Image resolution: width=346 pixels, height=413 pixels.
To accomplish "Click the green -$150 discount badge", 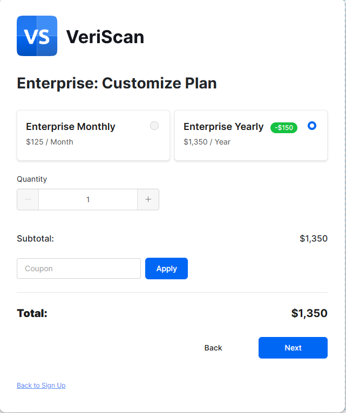I will (284, 128).
